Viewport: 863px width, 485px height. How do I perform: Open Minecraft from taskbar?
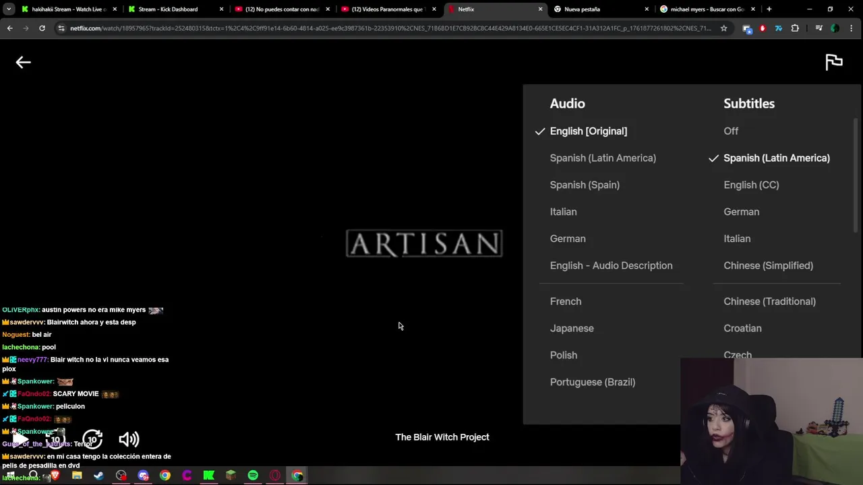pos(231,476)
